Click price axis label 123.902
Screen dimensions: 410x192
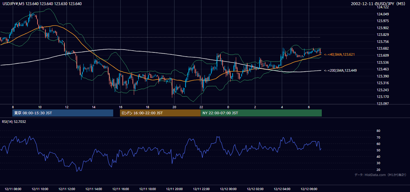coord(382,28)
